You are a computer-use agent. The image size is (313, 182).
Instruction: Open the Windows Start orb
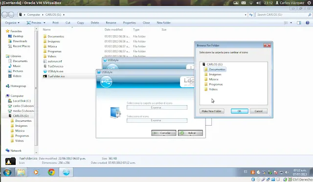pyautogui.click(x=7, y=172)
